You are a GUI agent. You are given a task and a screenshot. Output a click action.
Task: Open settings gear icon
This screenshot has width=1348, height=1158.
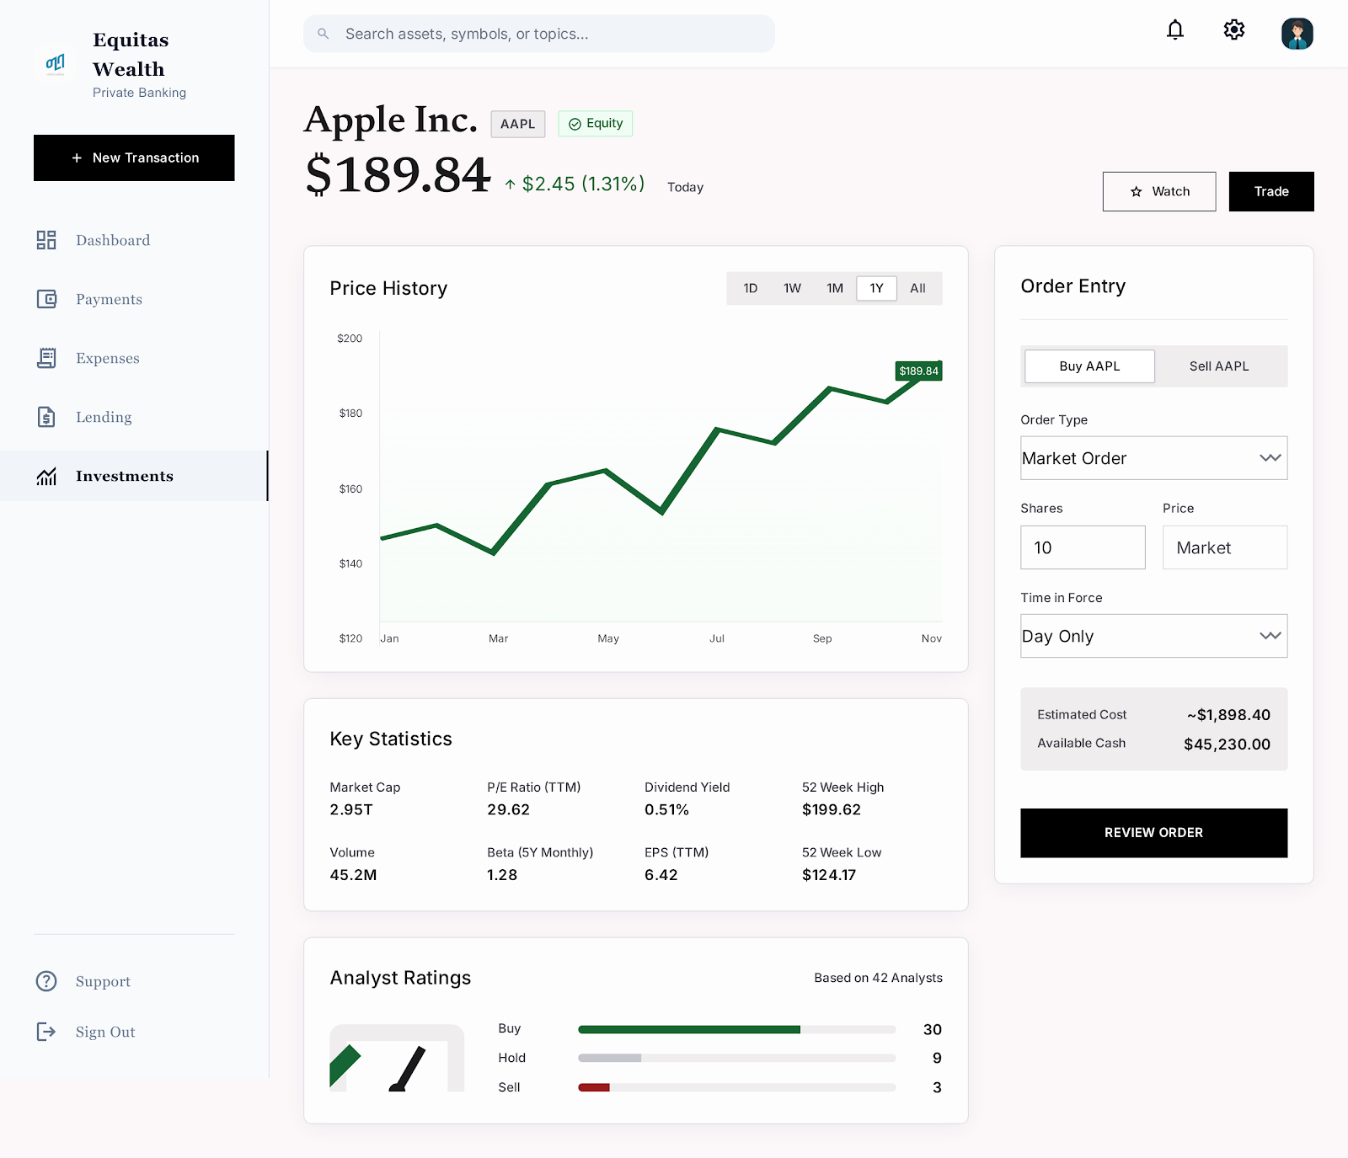coord(1233,31)
